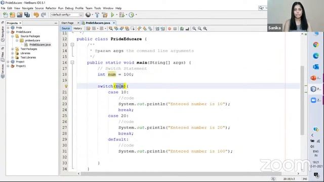Click the first zoom magnifier in editor toolbar

(x=194, y=28)
